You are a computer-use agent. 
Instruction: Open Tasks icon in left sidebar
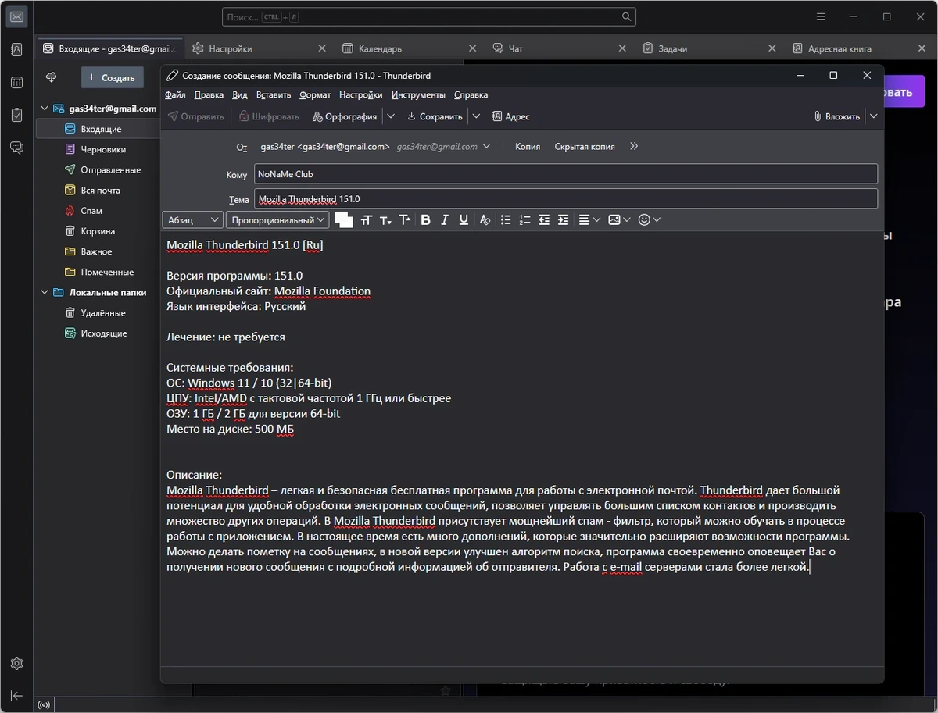click(x=17, y=115)
